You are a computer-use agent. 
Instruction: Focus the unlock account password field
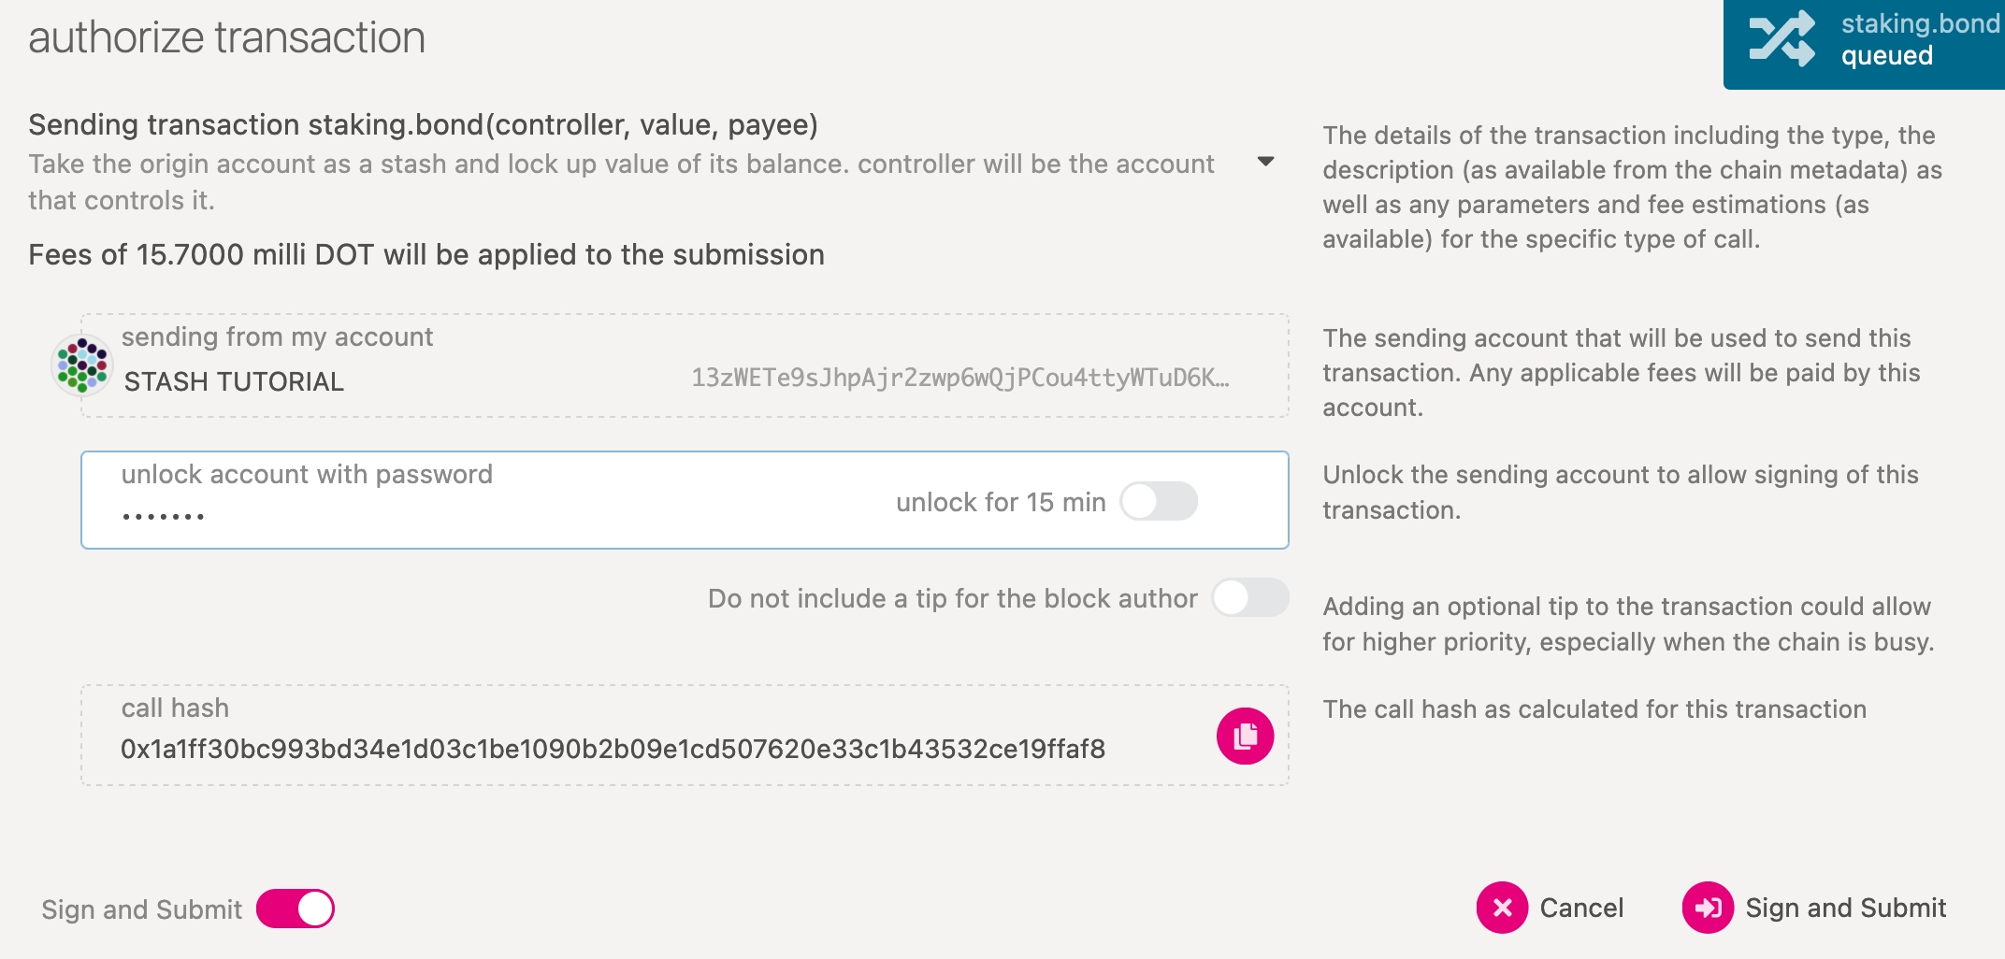pos(468,515)
